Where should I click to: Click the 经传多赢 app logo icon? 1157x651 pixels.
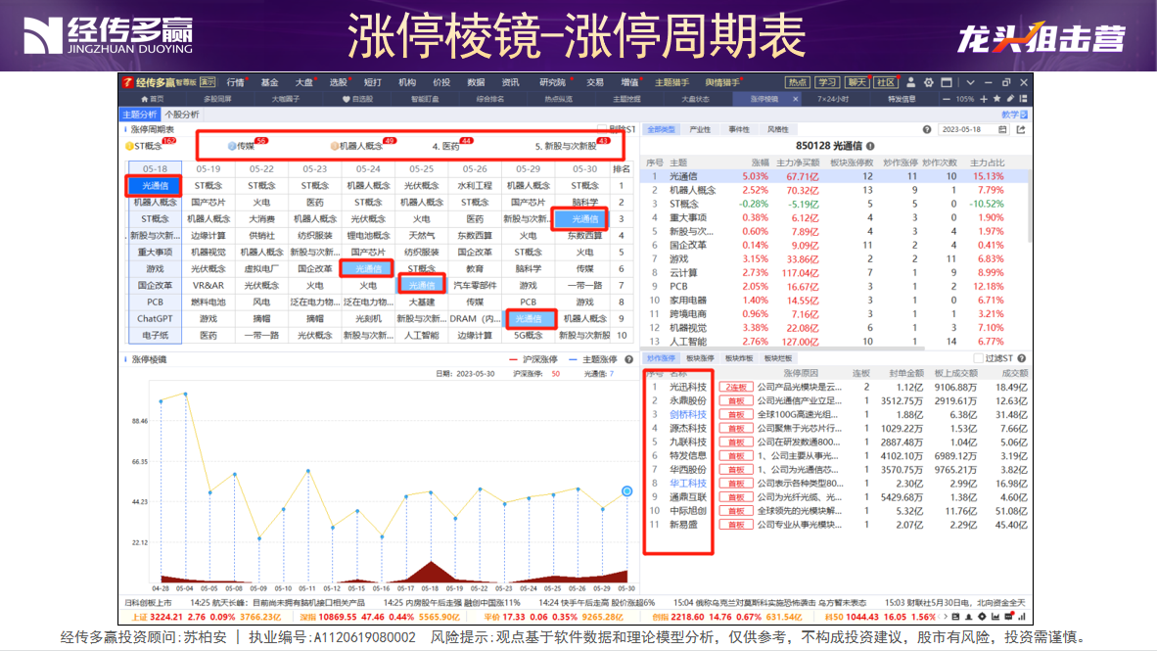[127, 82]
